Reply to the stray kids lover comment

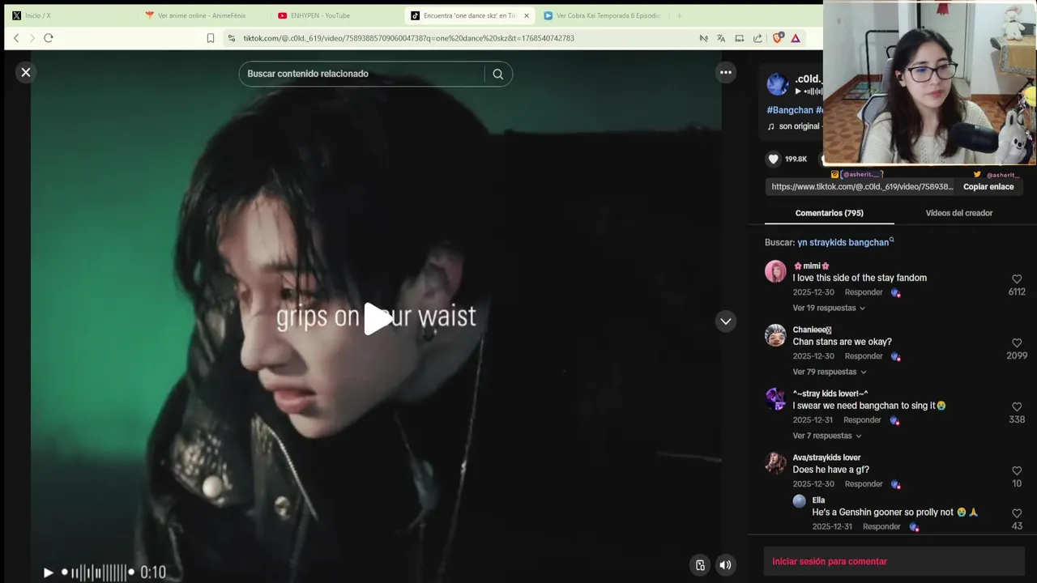[862, 420]
